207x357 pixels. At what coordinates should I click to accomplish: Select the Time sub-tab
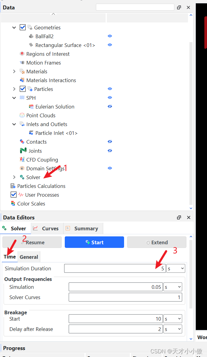pos(10,257)
